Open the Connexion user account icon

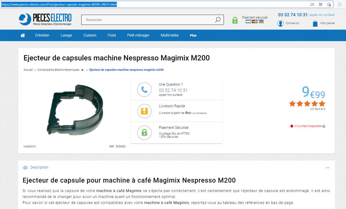tap(281, 23)
